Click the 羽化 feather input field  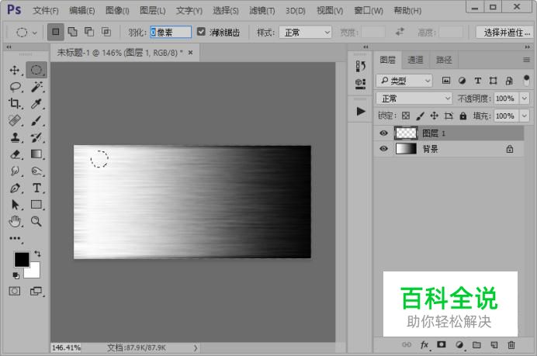tap(169, 33)
